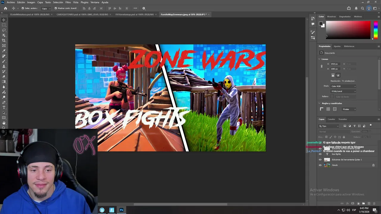The width and height of the screenshot is (381, 214).
Task: Switch to the Ajustes tab
Action: point(337,46)
